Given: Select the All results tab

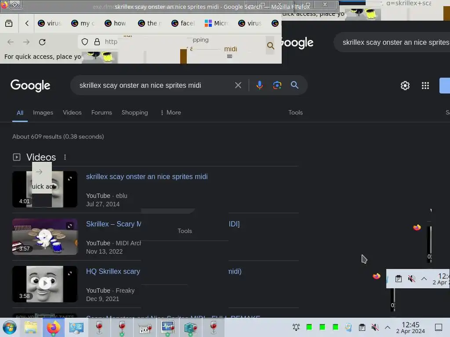Looking at the screenshot, I should click(20, 113).
